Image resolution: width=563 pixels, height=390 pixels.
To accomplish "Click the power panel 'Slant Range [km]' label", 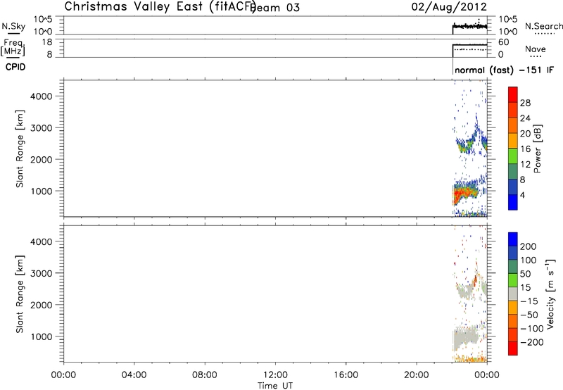I will pos(20,149).
